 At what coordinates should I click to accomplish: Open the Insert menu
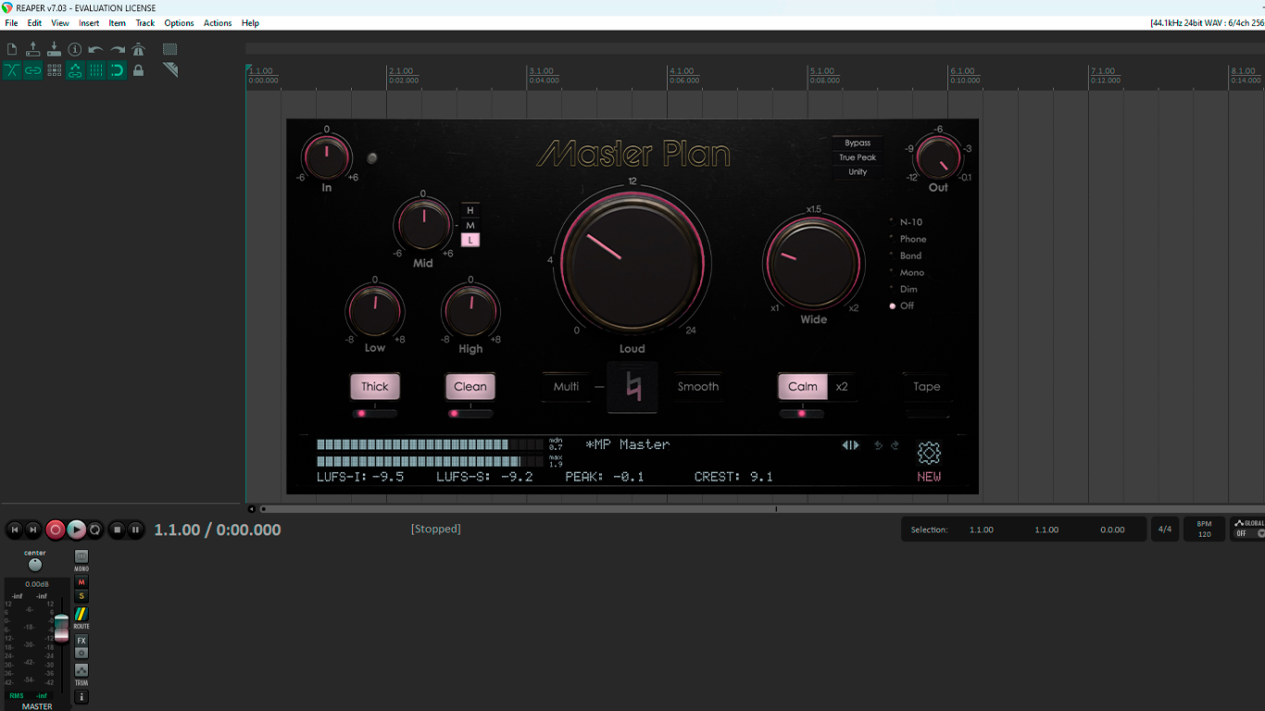coord(89,23)
